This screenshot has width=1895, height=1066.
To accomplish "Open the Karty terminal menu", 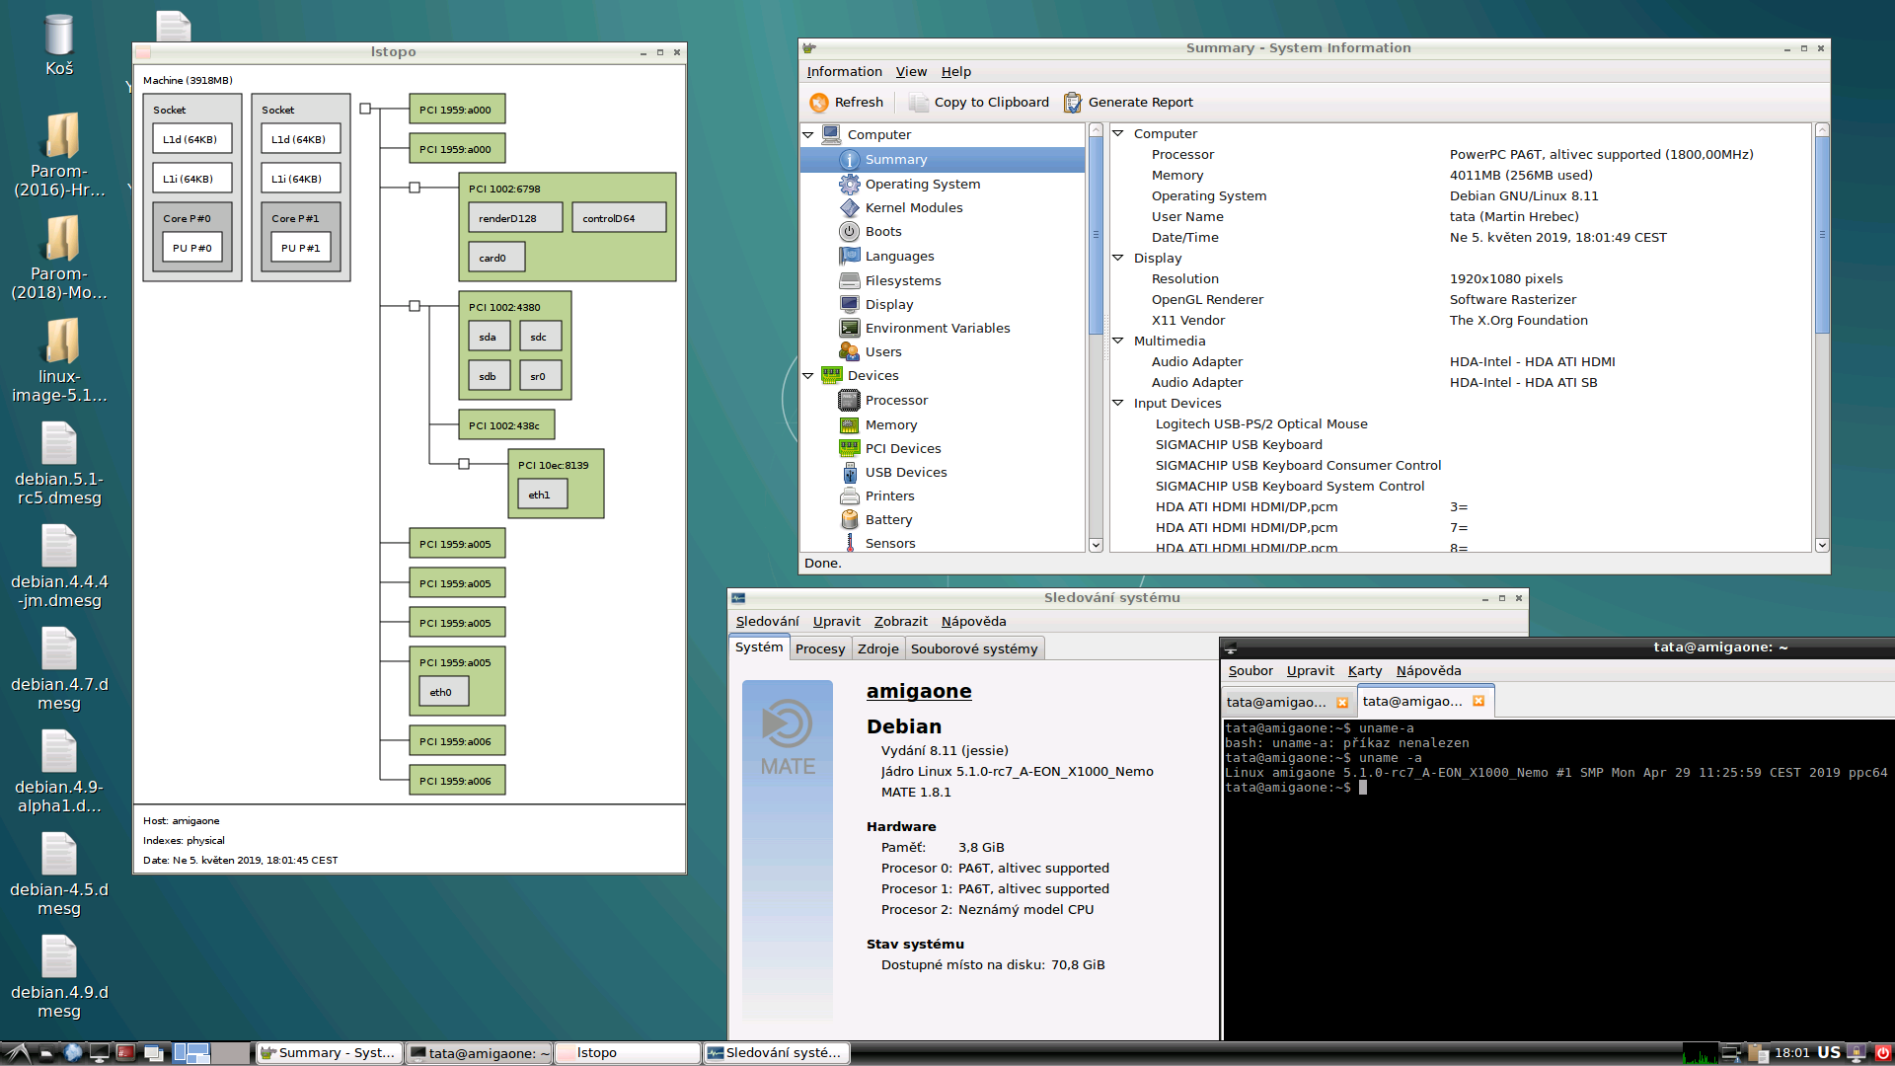I will 1364,670.
